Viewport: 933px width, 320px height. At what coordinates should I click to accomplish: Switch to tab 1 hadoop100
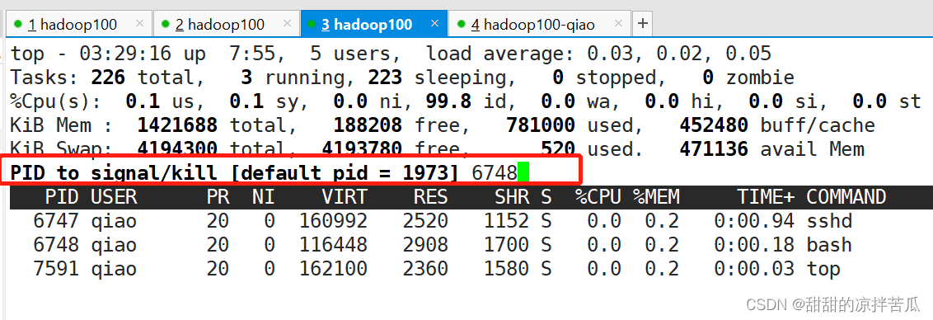click(77, 24)
